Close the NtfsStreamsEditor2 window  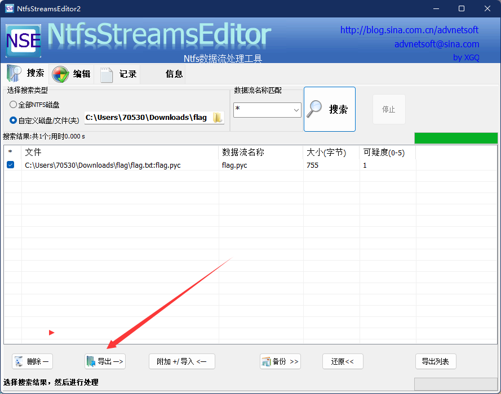[x=487, y=8]
